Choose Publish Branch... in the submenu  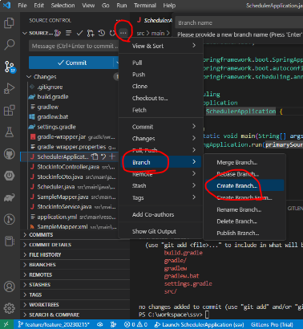[x=244, y=233]
